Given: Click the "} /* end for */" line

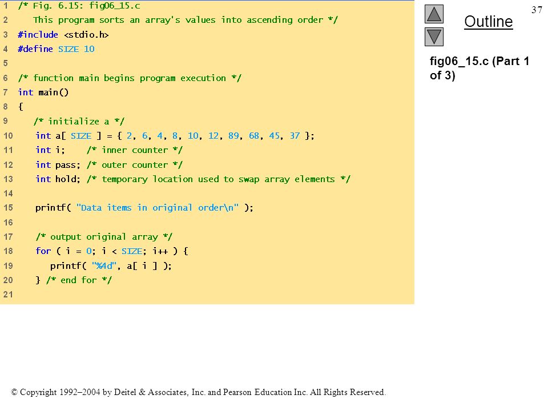Looking at the screenshot, I should point(74,280).
